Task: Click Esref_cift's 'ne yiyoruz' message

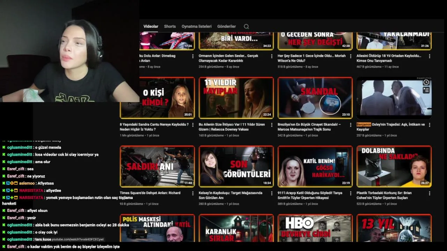Action: click(x=36, y=176)
